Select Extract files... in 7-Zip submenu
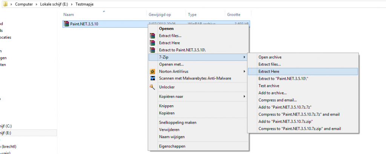 303,64
